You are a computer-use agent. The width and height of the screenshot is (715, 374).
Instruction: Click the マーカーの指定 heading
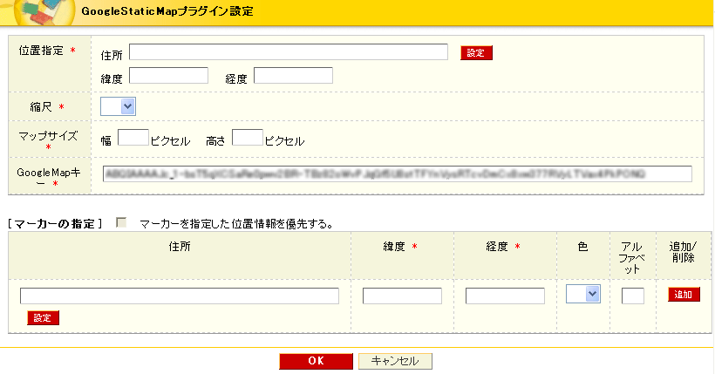55,224
